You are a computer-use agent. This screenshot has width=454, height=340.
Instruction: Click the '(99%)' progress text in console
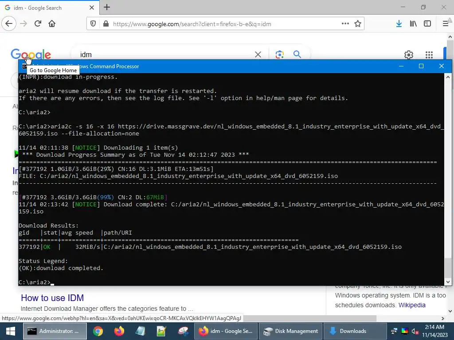click(106, 197)
